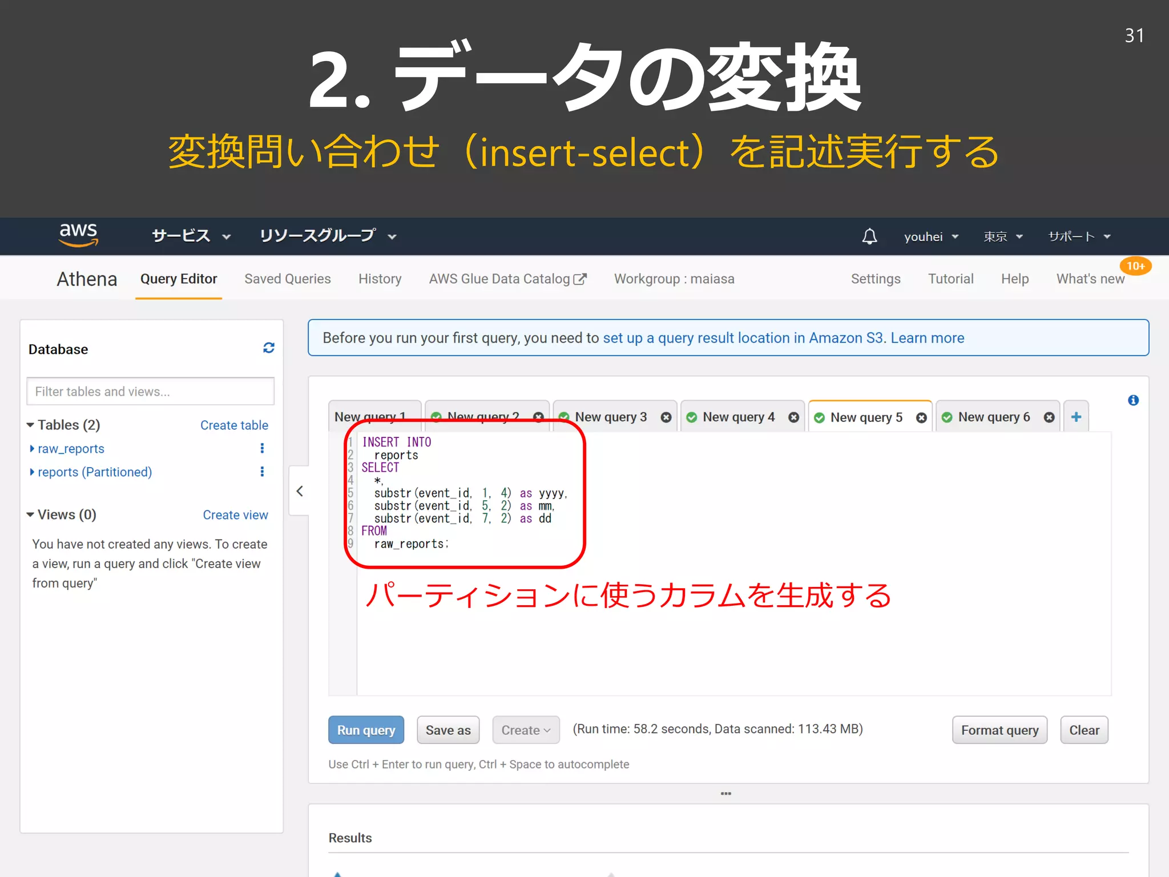Screen dimensions: 1169x877
Task: Click the Learn more link
Action: [928, 337]
